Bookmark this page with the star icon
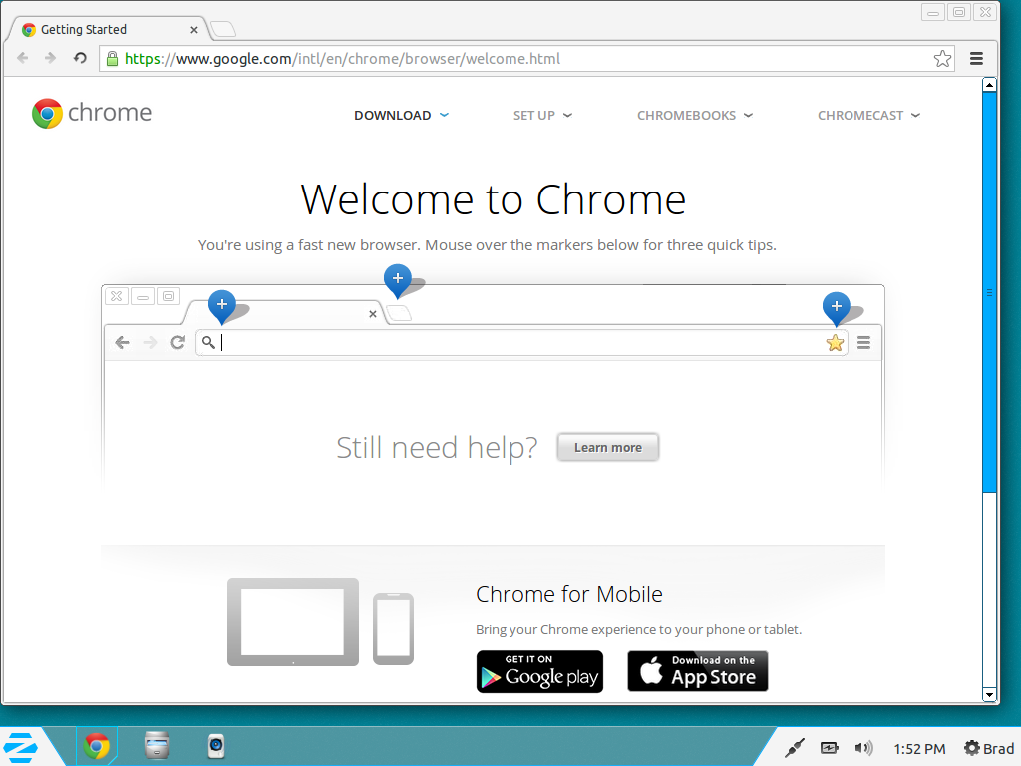Screen dimensions: 1021x766 [942, 59]
